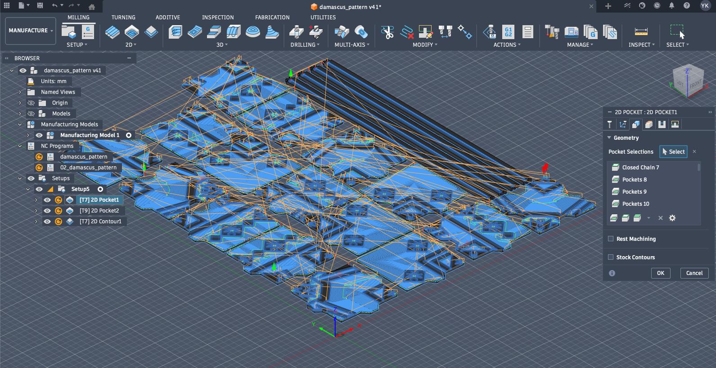The image size is (716, 368).
Task: Toggle visibility of the Setups folder
Action: point(31,178)
